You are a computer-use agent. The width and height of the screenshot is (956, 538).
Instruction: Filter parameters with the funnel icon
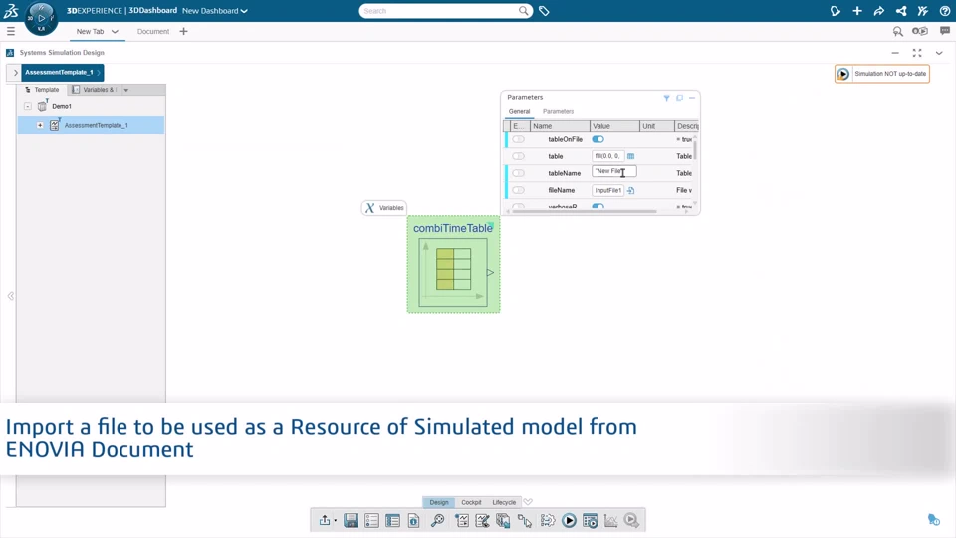[x=666, y=98]
